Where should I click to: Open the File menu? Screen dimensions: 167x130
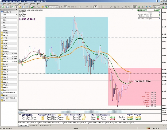4,4
